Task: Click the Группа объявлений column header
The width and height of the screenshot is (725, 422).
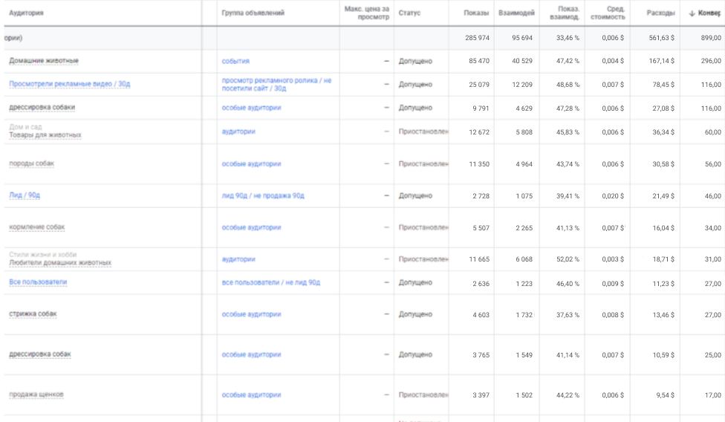Action: [253, 13]
